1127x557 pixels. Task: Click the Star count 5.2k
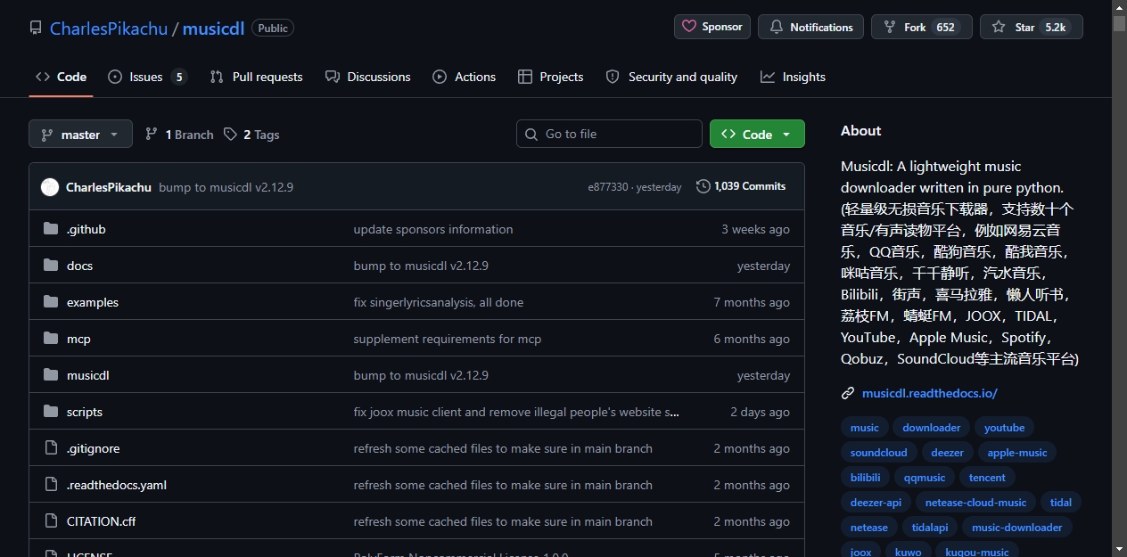(1056, 27)
